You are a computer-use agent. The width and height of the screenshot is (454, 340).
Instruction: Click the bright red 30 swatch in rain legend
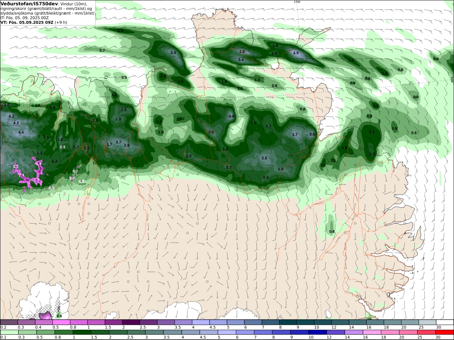point(445,333)
